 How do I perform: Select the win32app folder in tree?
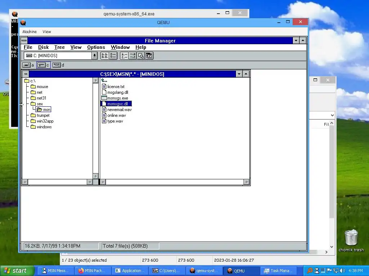click(x=42, y=121)
